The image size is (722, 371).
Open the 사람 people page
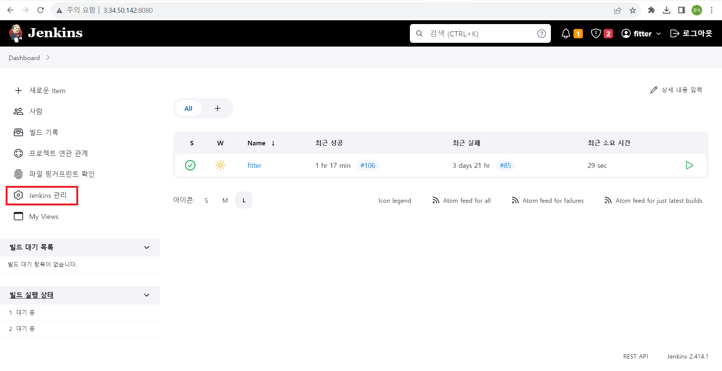(x=28, y=112)
